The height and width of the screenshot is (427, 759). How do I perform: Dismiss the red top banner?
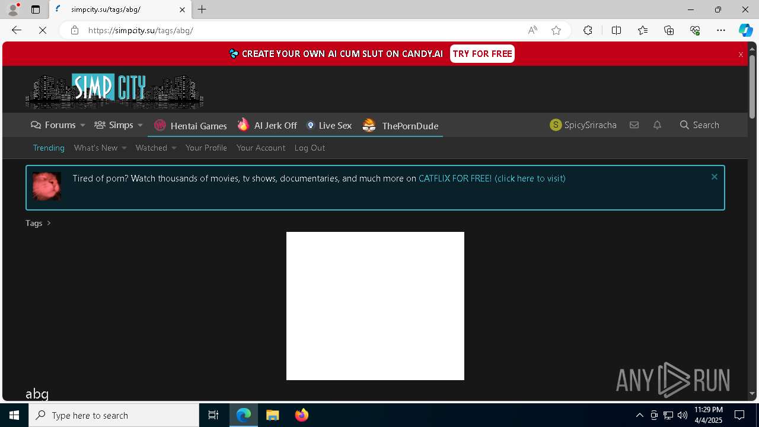pyautogui.click(x=741, y=54)
